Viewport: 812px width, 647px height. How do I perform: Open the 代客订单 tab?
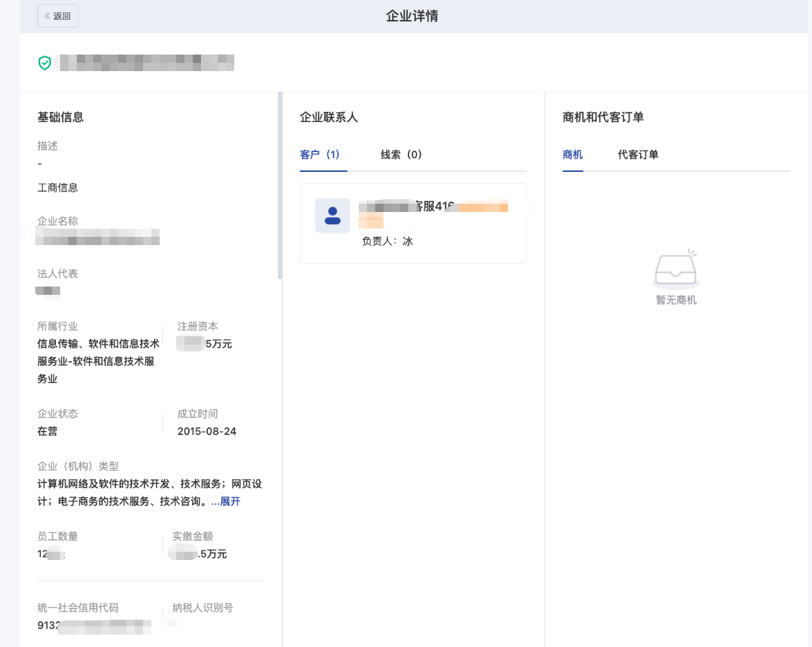[638, 155]
